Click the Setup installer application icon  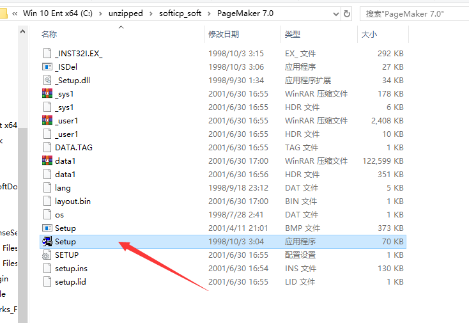click(x=47, y=241)
